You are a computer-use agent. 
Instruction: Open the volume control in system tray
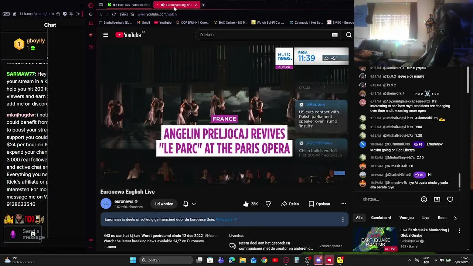click(442, 260)
